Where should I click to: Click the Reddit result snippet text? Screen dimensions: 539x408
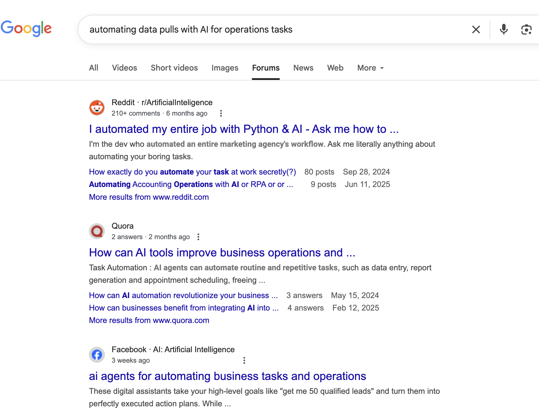262,150
